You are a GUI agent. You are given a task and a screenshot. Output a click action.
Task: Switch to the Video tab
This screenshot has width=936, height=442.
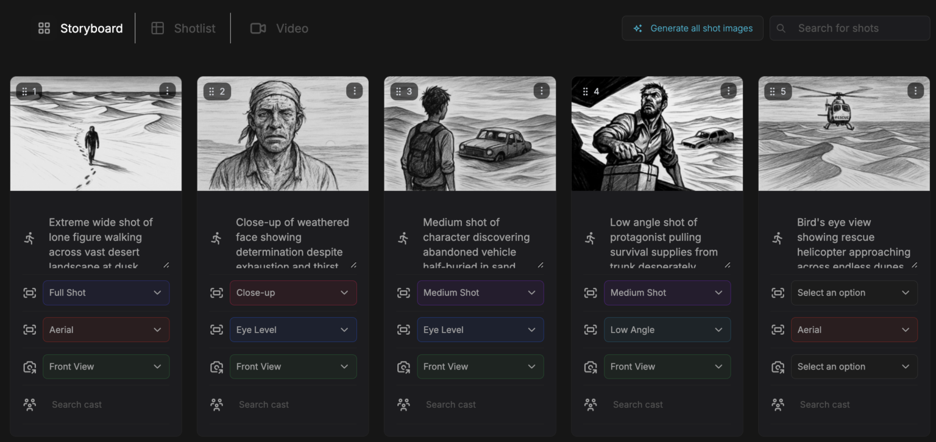pos(280,27)
